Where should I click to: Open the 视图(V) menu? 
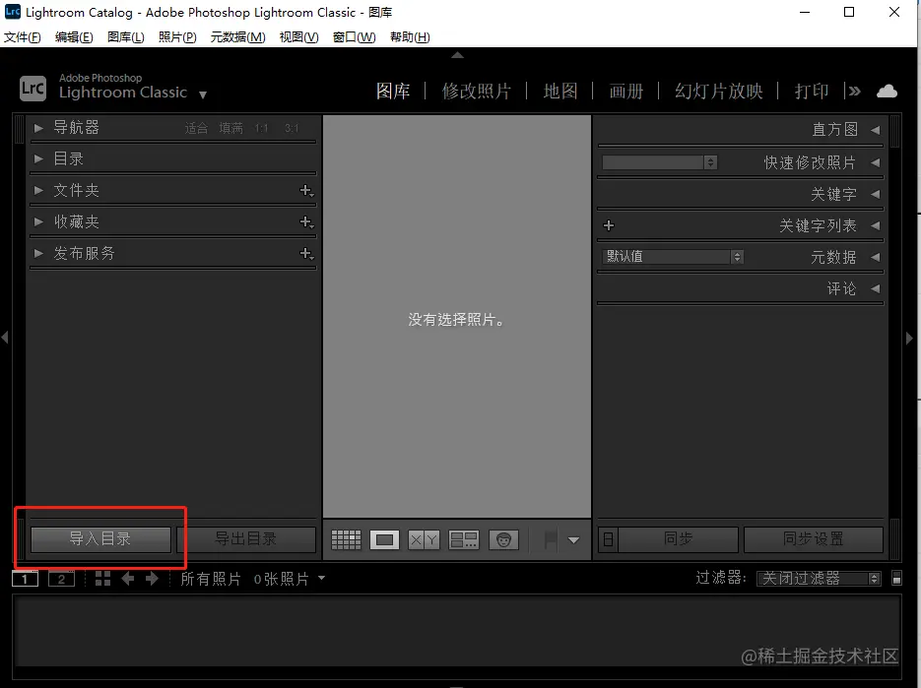299,37
